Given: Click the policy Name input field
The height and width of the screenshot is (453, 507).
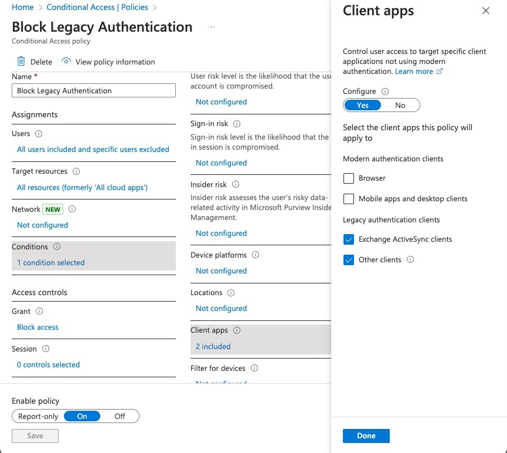Looking at the screenshot, I should [x=94, y=90].
